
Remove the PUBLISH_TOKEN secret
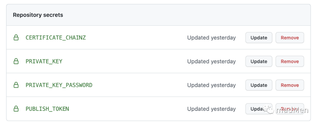[x=290, y=109]
